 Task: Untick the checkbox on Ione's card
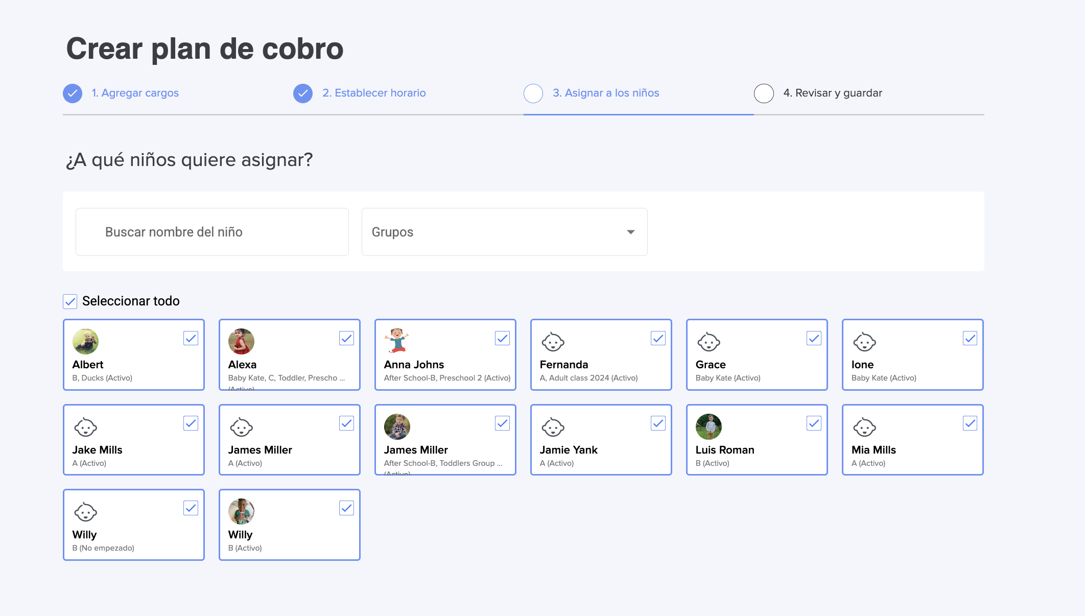point(970,338)
